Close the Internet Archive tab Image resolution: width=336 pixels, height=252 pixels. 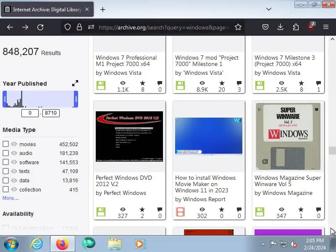tap(87, 9)
